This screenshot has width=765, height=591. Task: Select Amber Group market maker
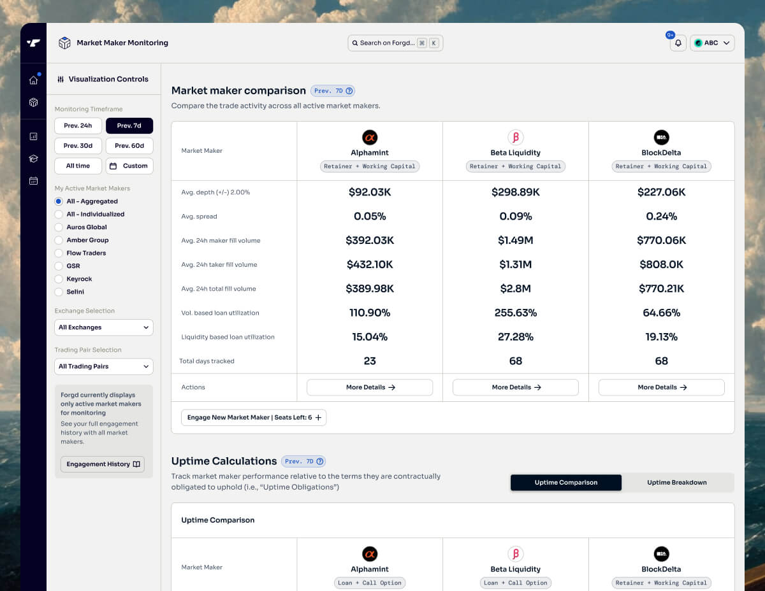click(59, 240)
